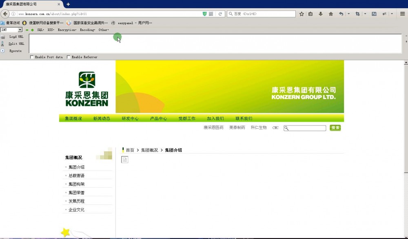
Task: Enable Referrer checkbox
Action: coord(69,57)
